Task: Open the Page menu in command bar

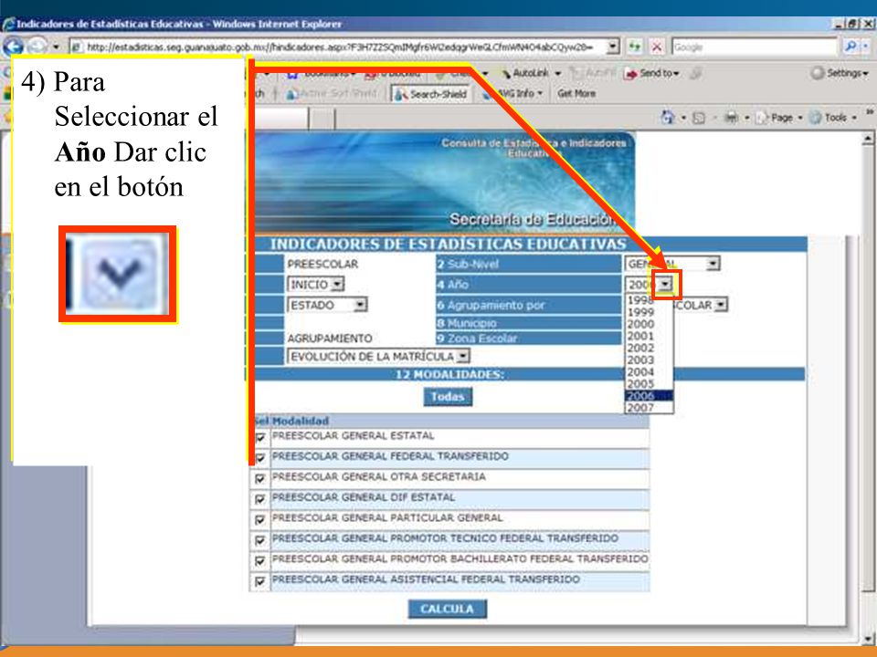Action: 778,118
